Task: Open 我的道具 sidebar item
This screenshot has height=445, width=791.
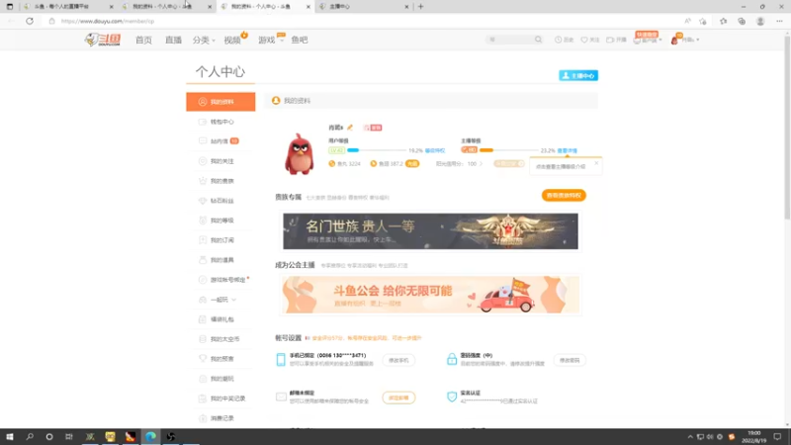Action: point(220,260)
